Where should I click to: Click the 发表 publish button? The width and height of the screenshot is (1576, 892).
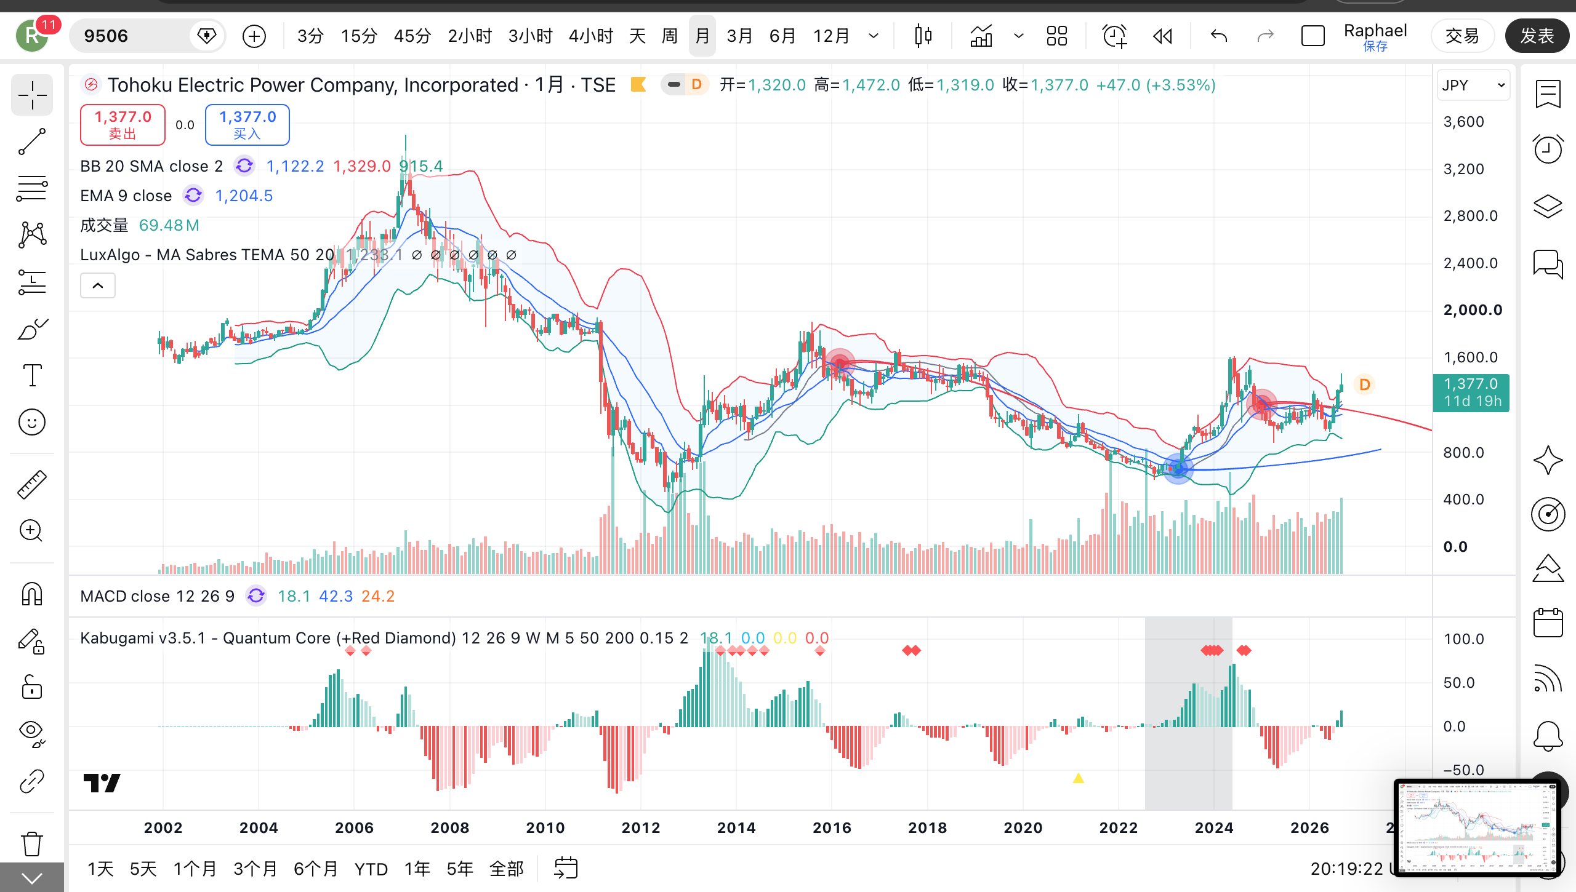pos(1537,36)
